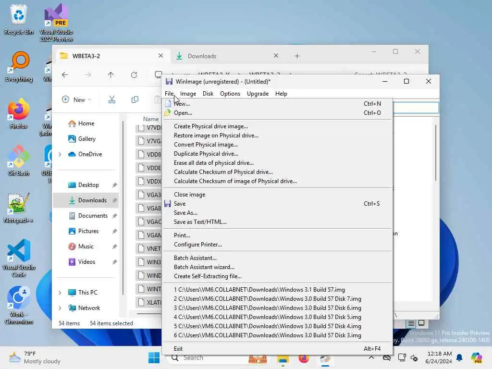The image size is (492, 369).
Task: Select Calculate Checksum of image of Physical drive...
Action: (x=277, y=181)
